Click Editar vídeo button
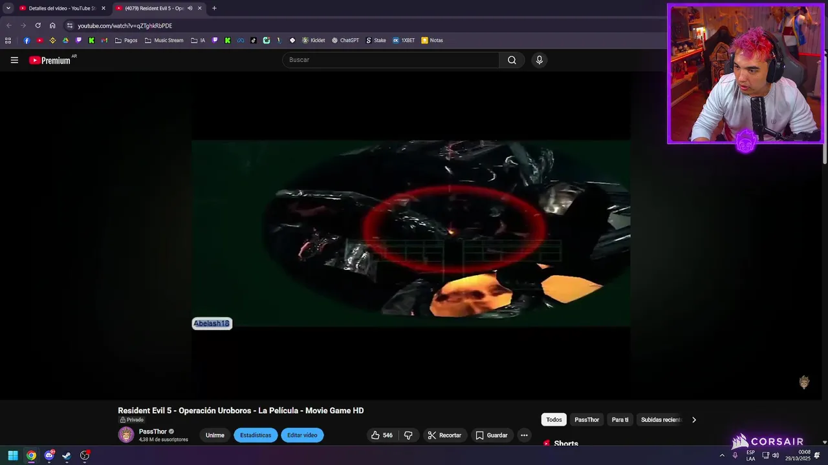 point(302,435)
